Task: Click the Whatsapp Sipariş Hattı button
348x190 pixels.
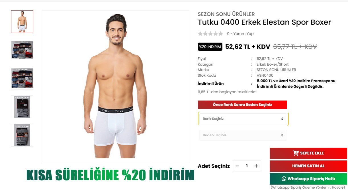Action: (308, 179)
